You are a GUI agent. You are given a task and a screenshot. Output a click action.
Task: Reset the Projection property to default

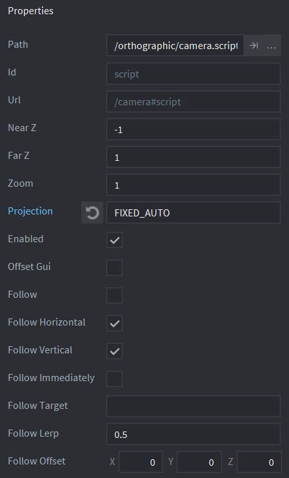(92, 213)
